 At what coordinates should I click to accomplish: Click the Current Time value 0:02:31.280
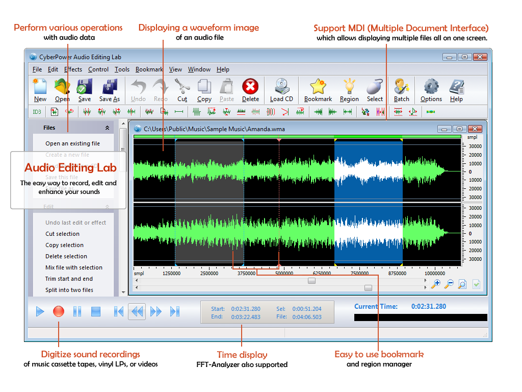pos(428,306)
